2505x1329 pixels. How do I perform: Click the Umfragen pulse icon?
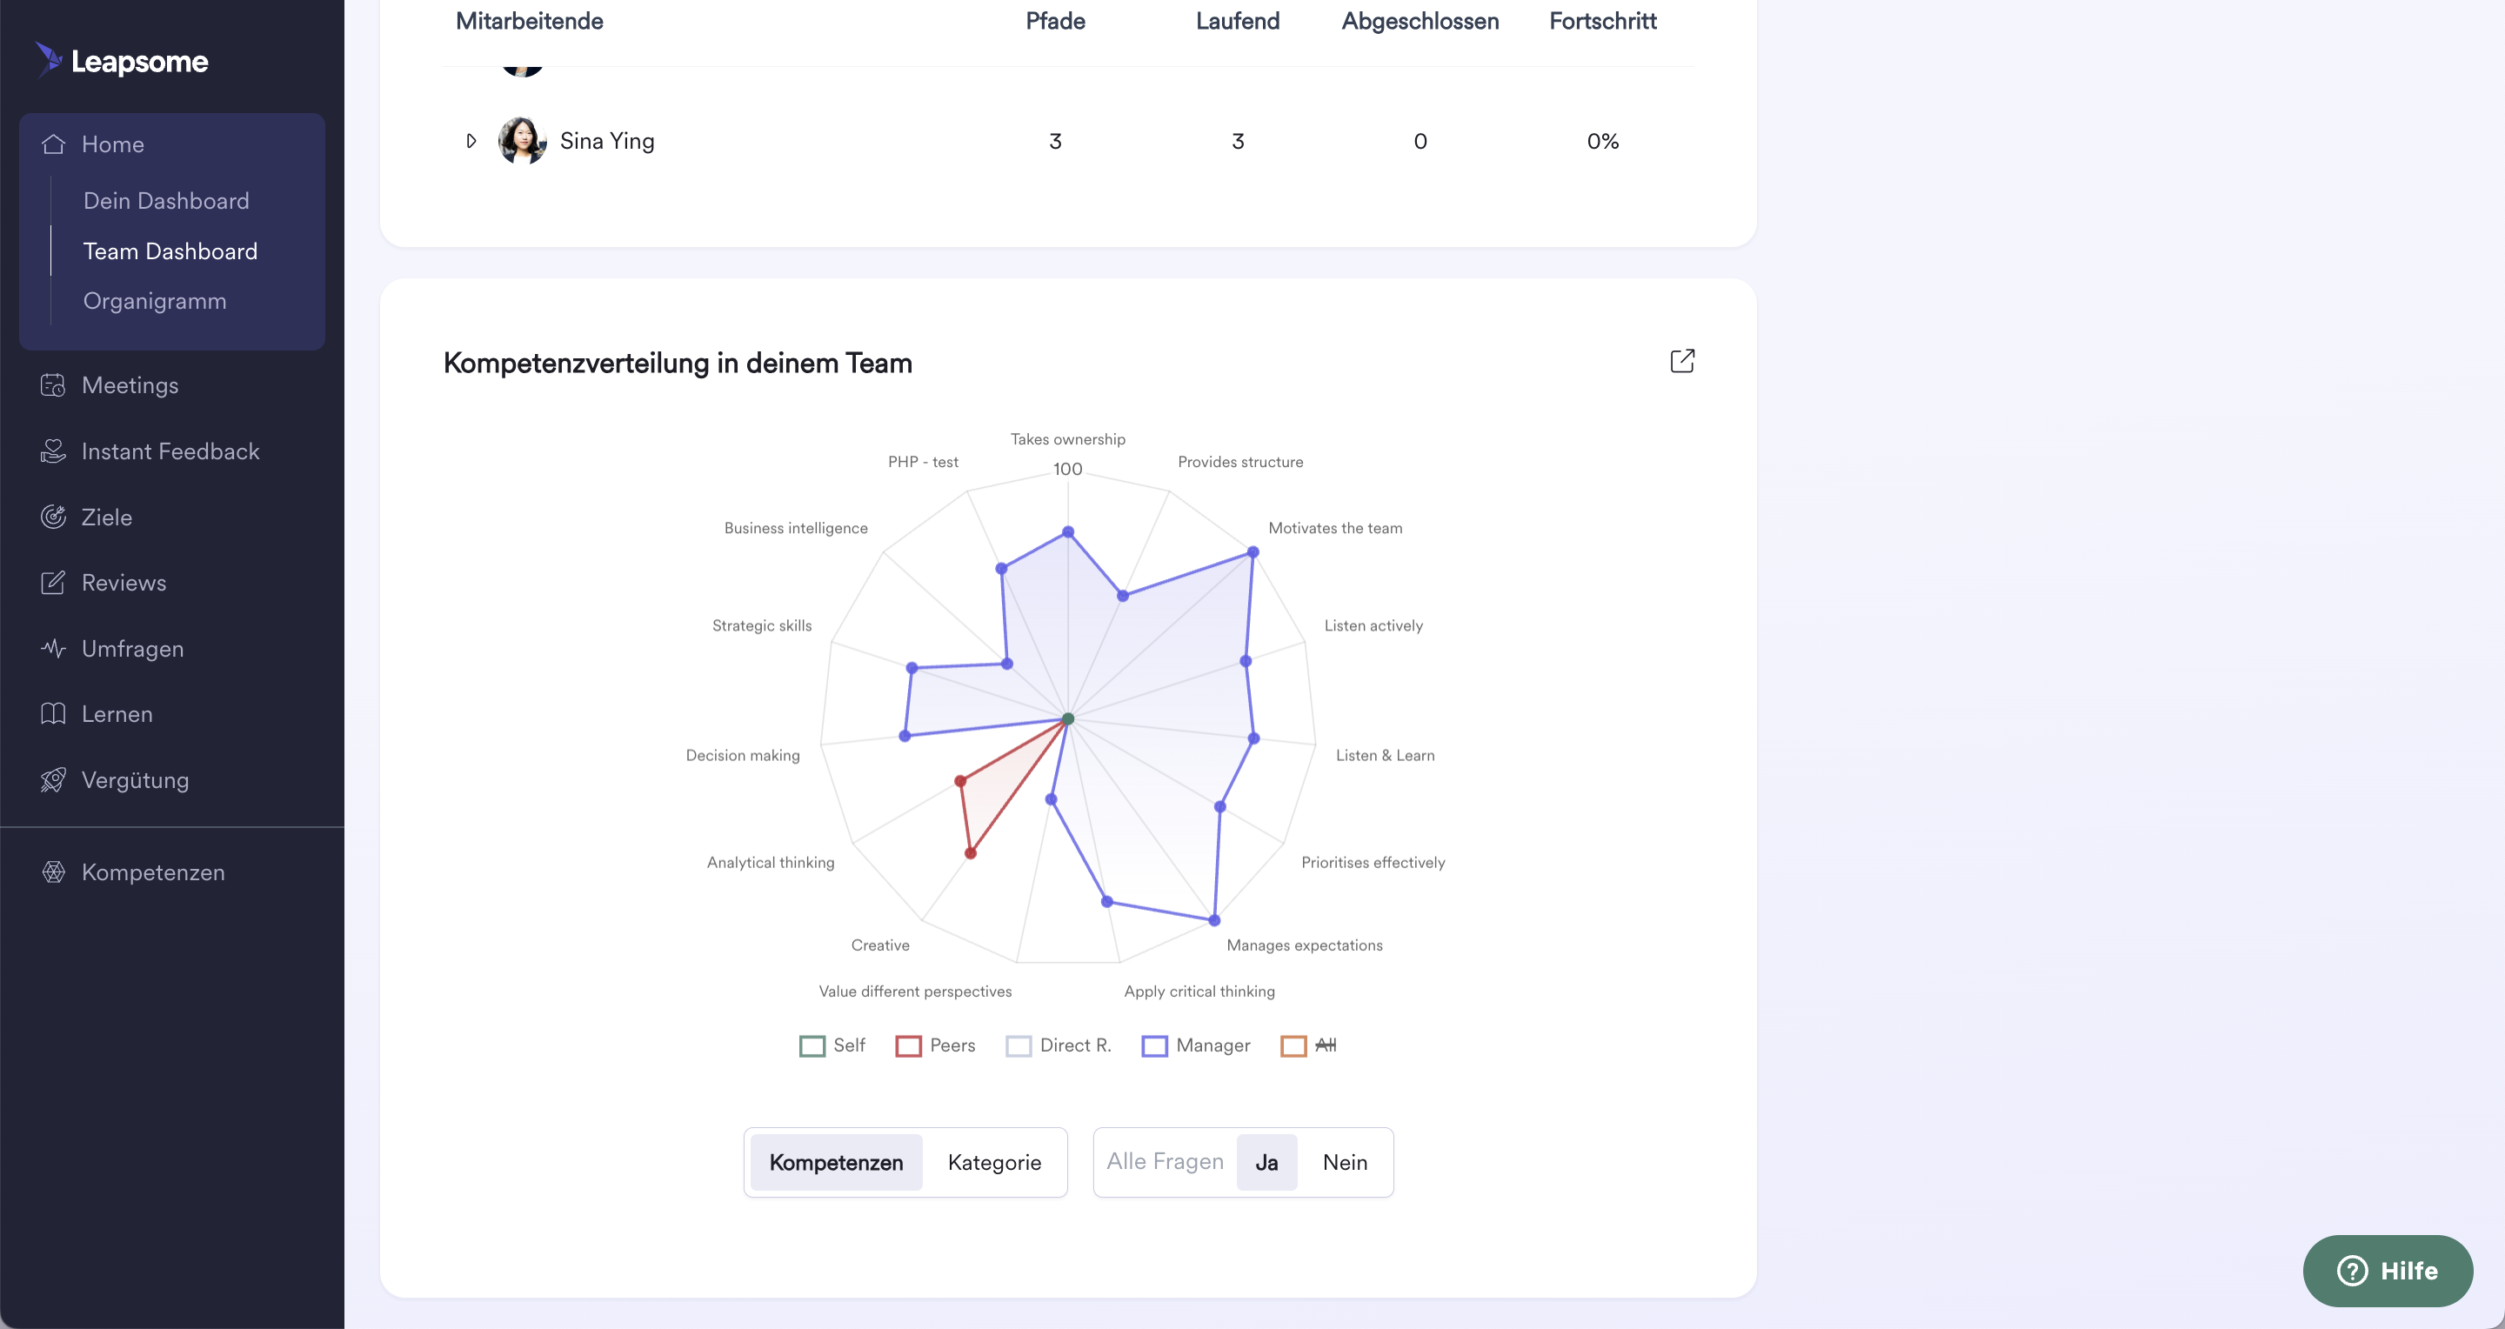(x=53, y=647)
